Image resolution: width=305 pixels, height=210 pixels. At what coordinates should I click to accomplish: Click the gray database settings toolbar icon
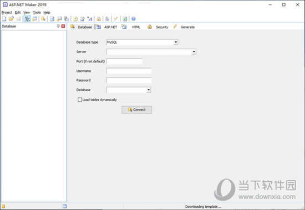pos(67,19)
